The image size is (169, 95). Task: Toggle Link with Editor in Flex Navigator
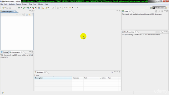click(x=30, y=15)
